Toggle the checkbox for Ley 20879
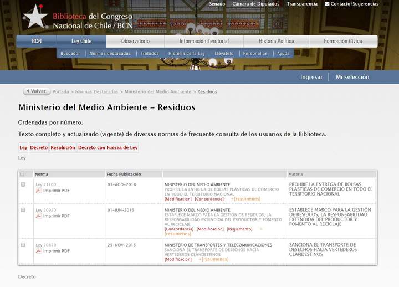The width and height of the screenshot is (399, 287). [x=23, y=245]
